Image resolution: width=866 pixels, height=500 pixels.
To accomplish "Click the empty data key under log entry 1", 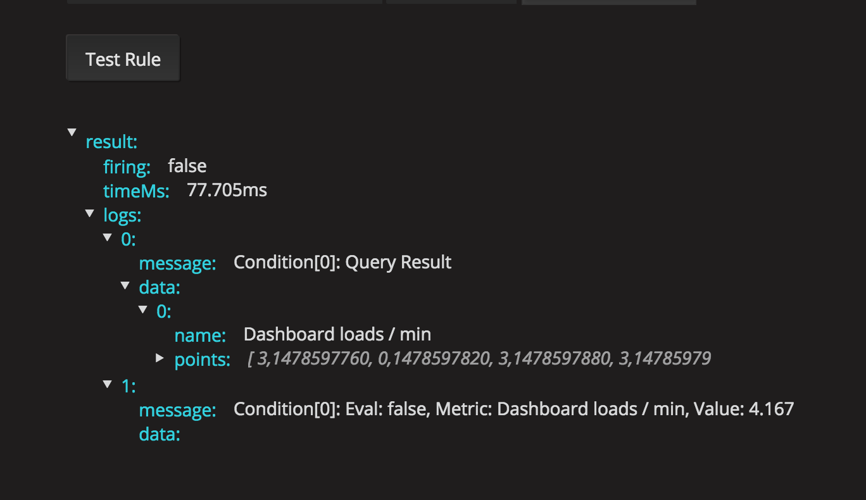I will (160, 434).
